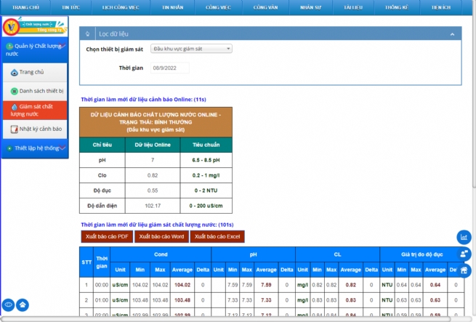This screenshot has width=476, height=322.
Task: Click Xuất báo cáo Excel button
Action: click(217, 236)
